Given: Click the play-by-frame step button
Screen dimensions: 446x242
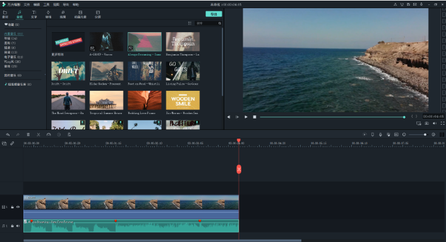Looking at the screenshot, I should pos(237,117).
